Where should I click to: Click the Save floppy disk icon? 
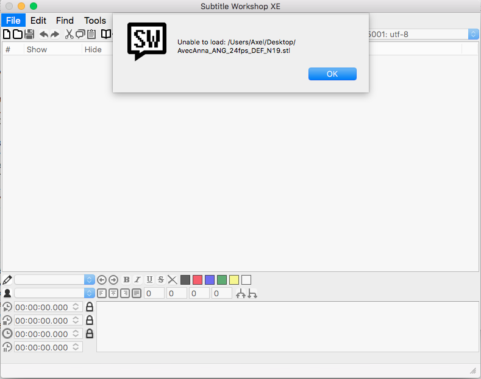[x=29, y=34]
